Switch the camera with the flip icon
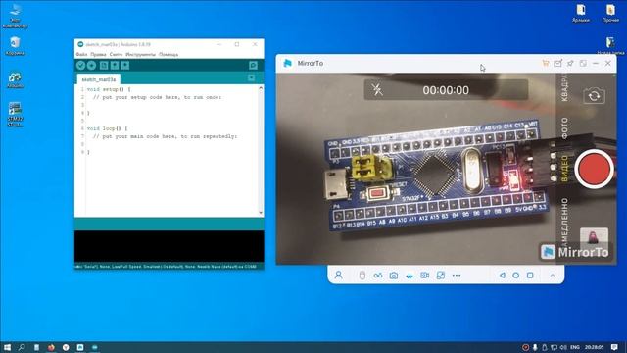 [594, 96]
